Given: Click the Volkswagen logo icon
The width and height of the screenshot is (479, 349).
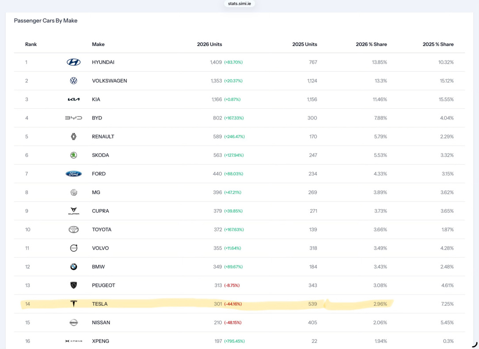Looking at the screenshot, I should (x=74, y=81).
